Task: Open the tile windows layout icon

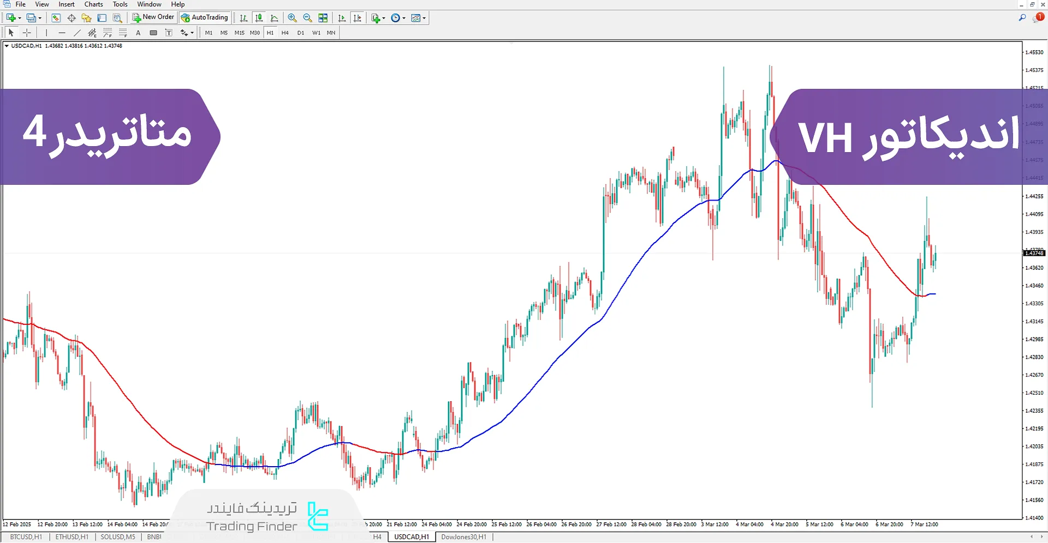Action: pos(323,18)
